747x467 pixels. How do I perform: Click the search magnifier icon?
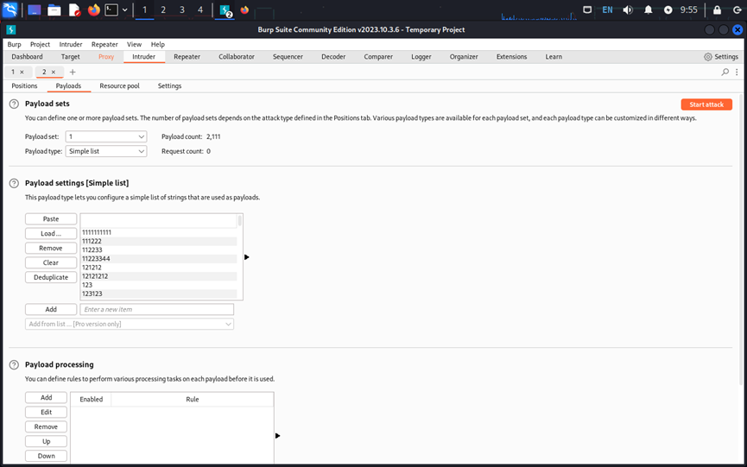[725, 72]
